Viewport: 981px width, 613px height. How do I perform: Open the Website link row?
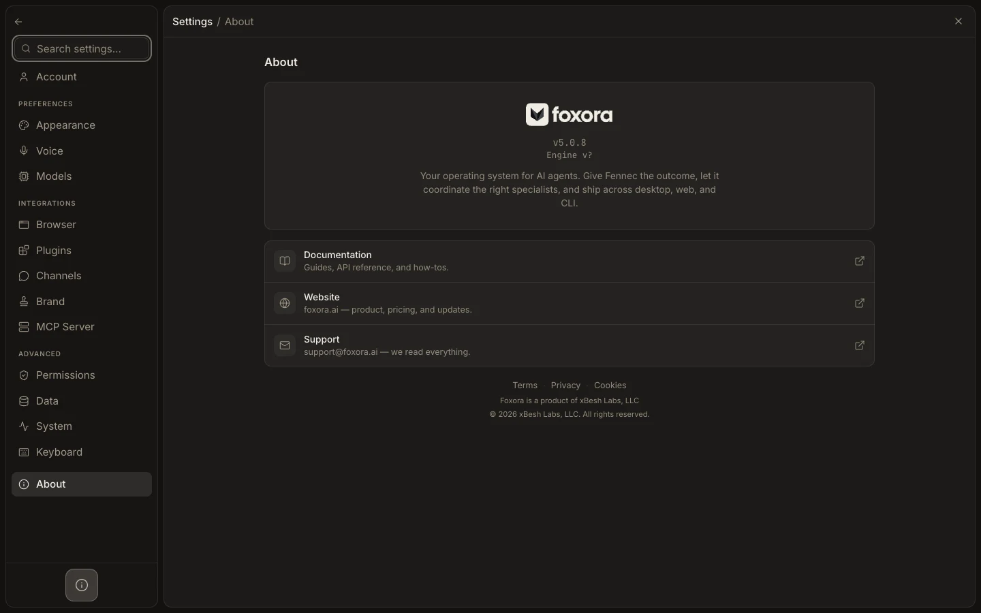(x=570, y=304)
